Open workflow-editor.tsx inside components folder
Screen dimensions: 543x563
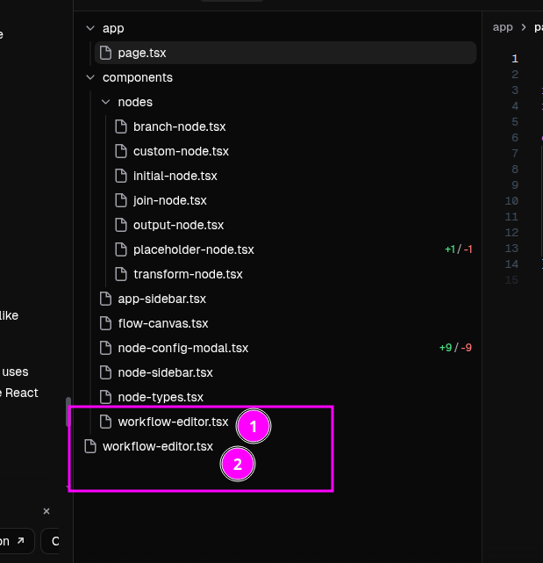click(x=173, y=422)
